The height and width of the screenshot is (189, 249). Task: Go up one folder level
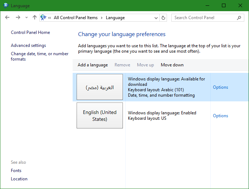35,17
